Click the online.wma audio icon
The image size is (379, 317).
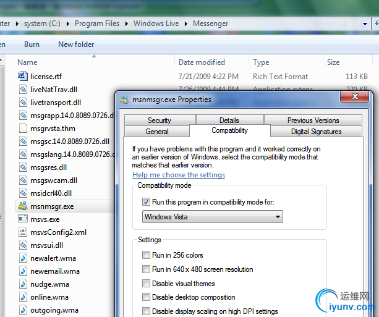point(23,297)
